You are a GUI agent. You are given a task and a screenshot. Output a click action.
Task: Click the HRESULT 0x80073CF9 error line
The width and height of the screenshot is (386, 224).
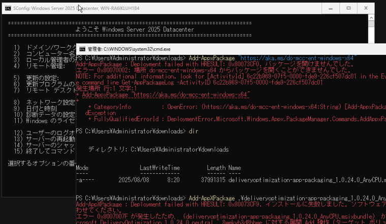click(231, 205)
